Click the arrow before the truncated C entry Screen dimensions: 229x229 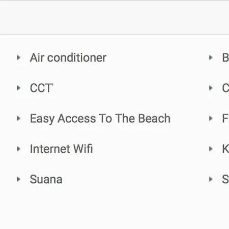(211, 88)
